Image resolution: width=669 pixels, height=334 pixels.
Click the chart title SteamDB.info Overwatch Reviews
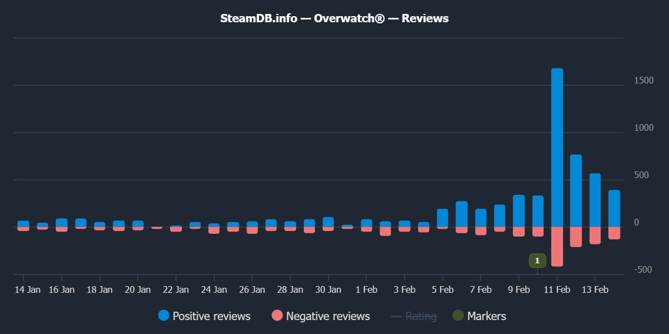click(x=334, y=18)
